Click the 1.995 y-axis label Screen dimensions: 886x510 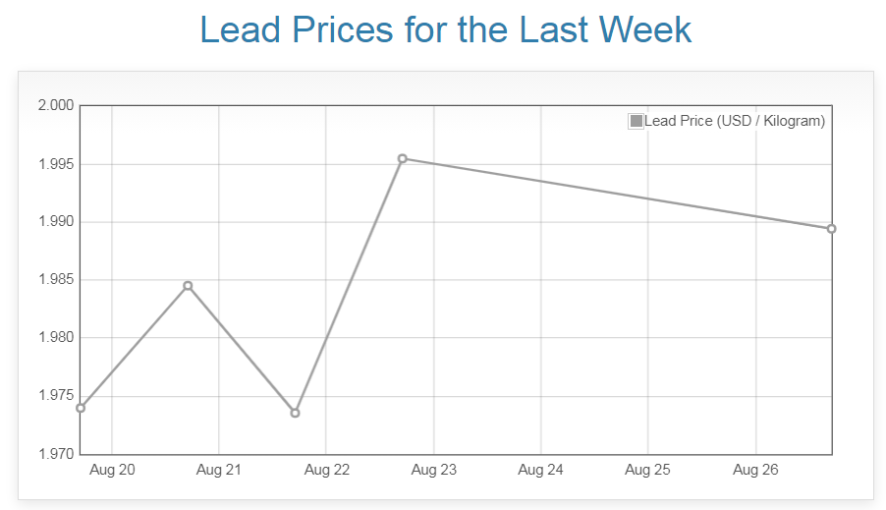click(x=55, y=164)
